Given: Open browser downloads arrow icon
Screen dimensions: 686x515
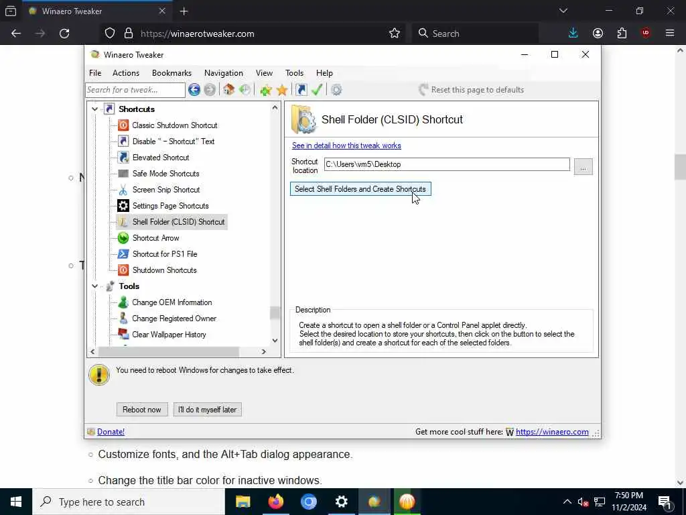Looking at the screenshot, I should (573, 34).
